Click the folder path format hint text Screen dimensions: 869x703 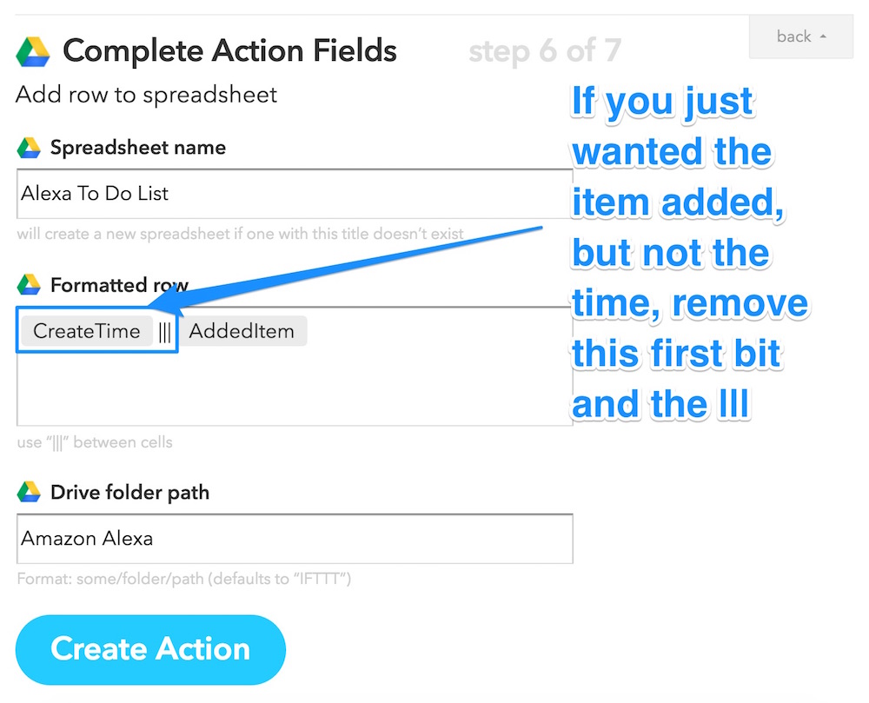(x=183, y=578)
